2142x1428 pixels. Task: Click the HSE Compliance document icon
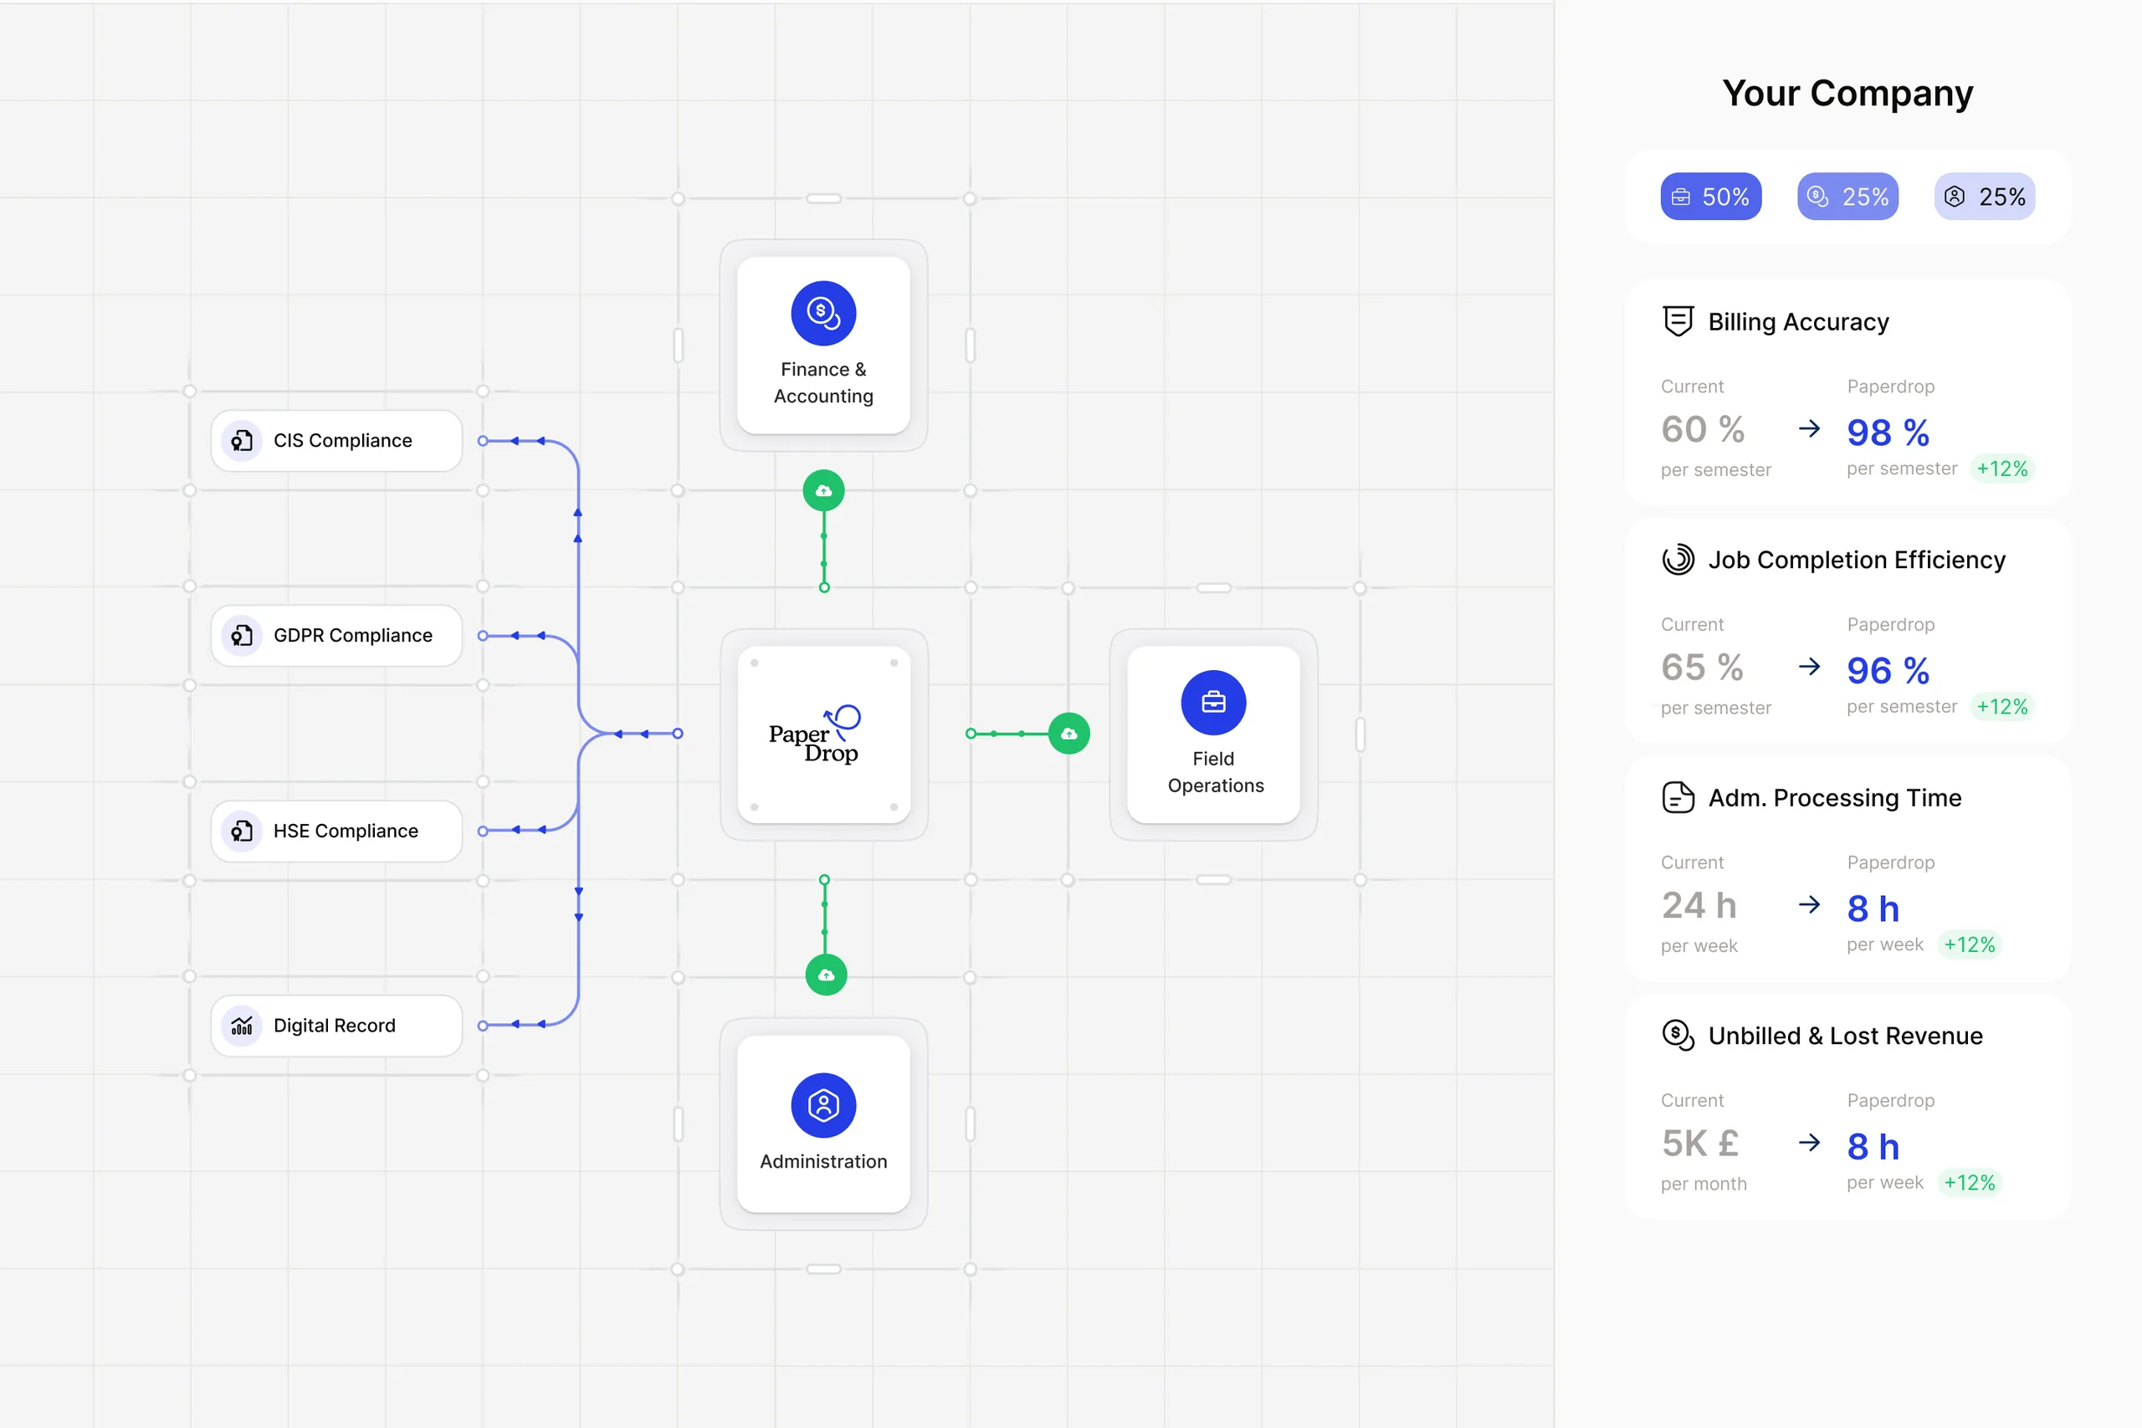click(x=241, y=831)
